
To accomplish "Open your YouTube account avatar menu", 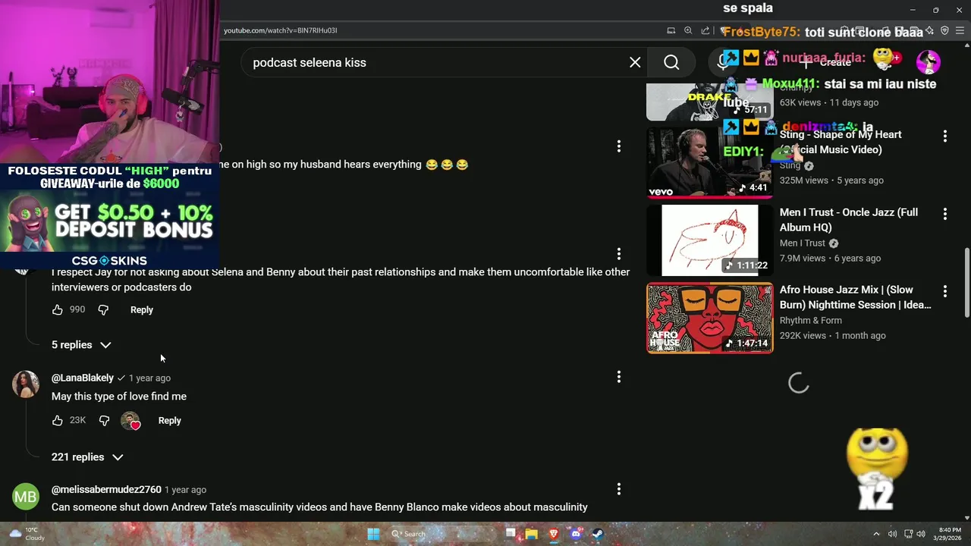I will (x=929, y=62).
